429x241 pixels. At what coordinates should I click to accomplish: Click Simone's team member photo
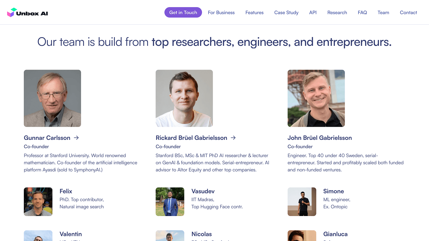pos(302,202)
